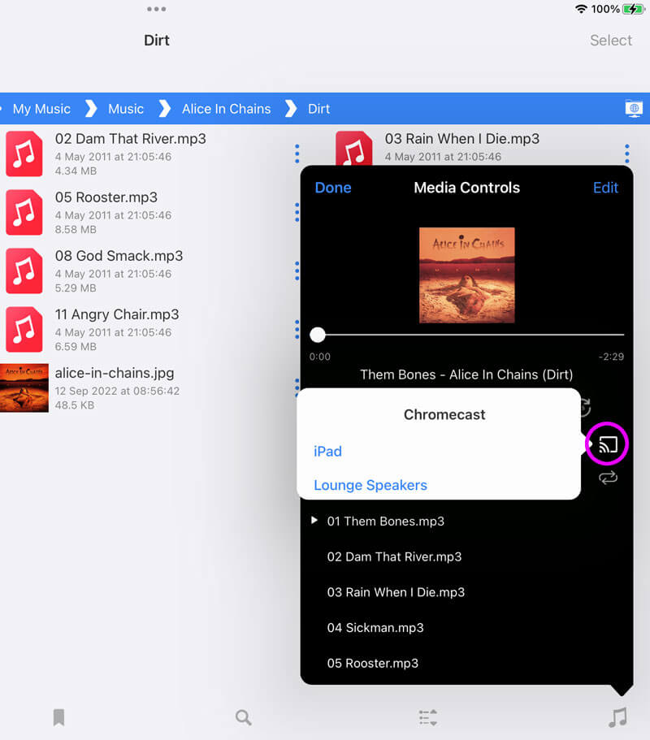The width and height of the screenshot is (650, 740).
Task: Go to Alice In Chains in breadcrumb
Action: tap(227, 109)
